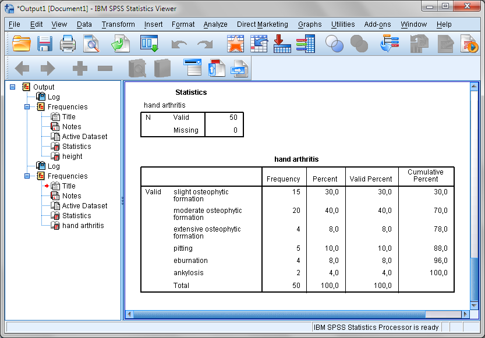Click the horizontal scrollbar left arrow
The width and height of the screenshot is (485, 338).
(x=129, y=315)
